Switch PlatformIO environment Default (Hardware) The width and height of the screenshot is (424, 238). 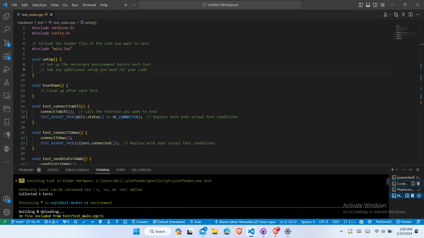click(169, 222)
